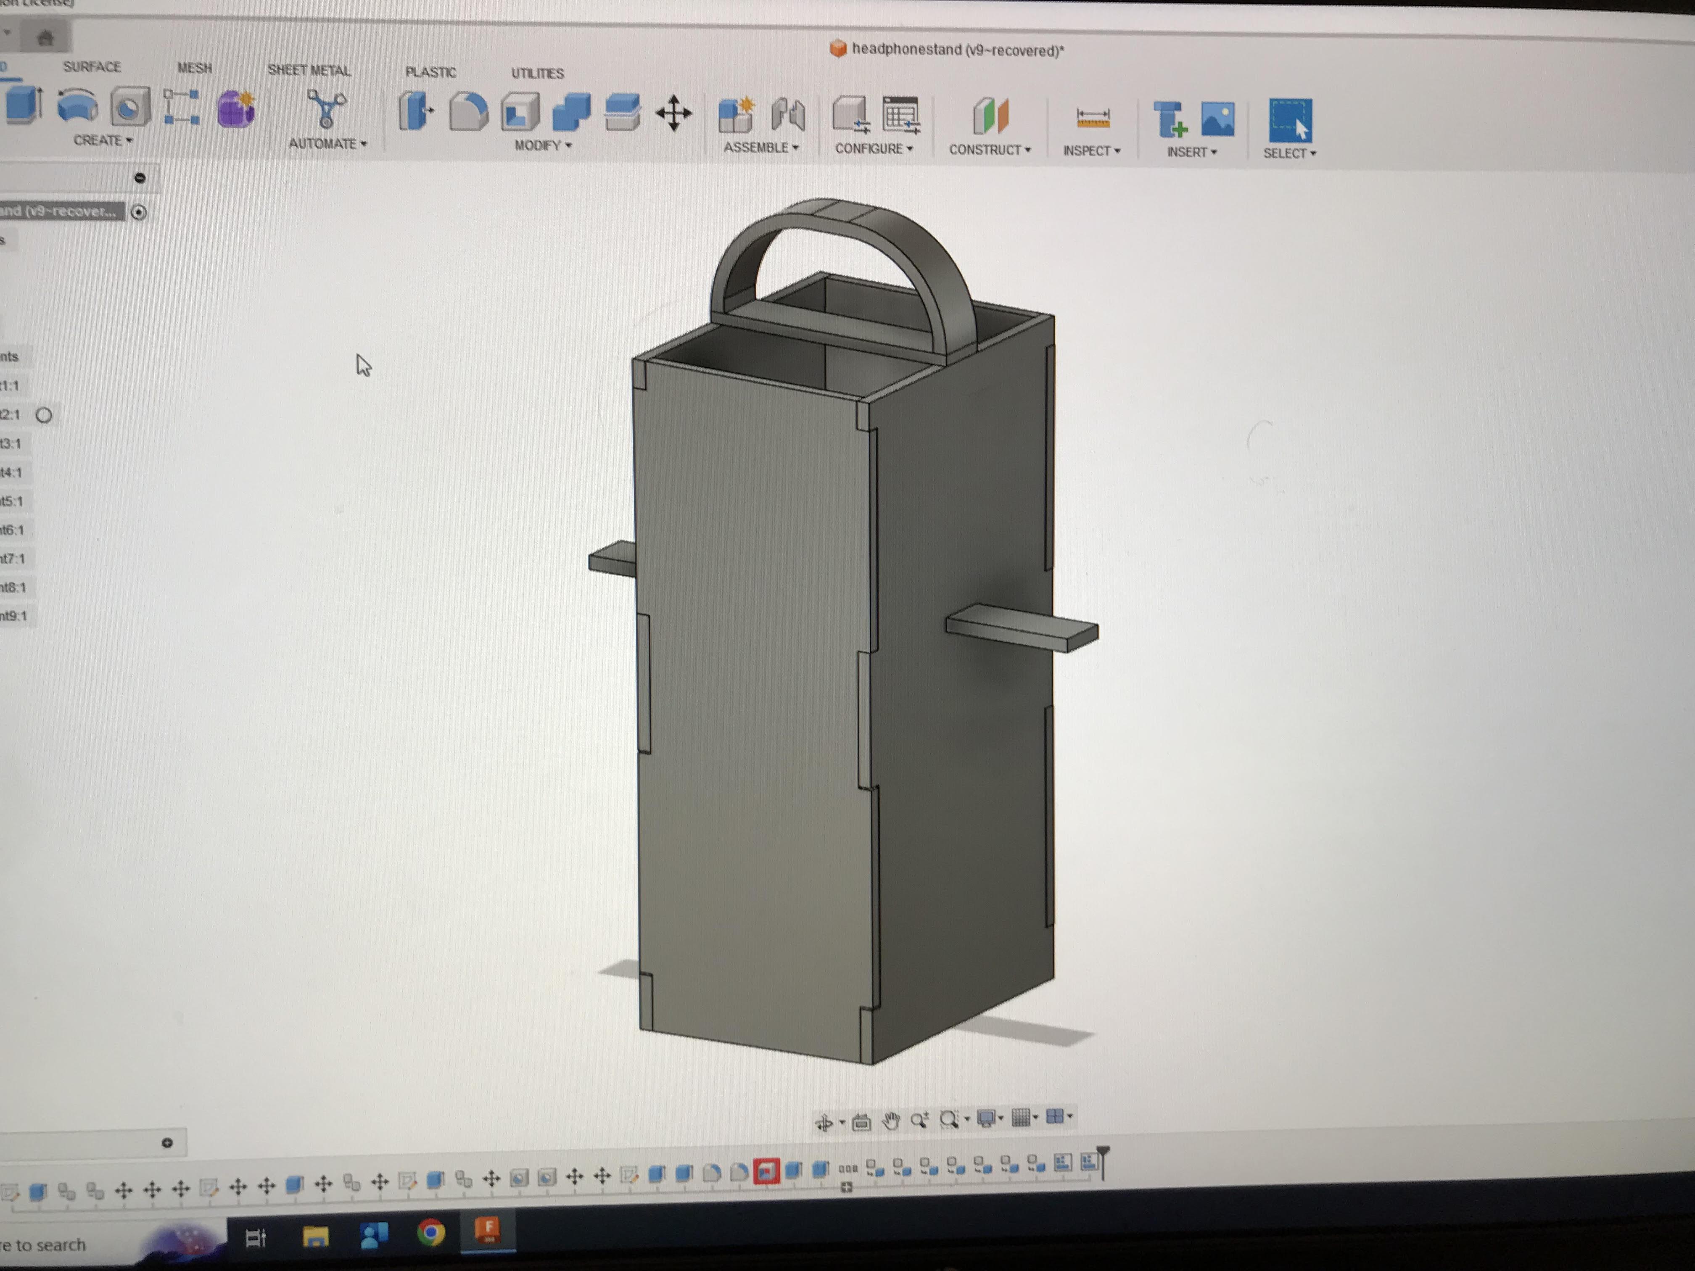
Task: Select the Pan hand tool
Action: click(890, 1122)
